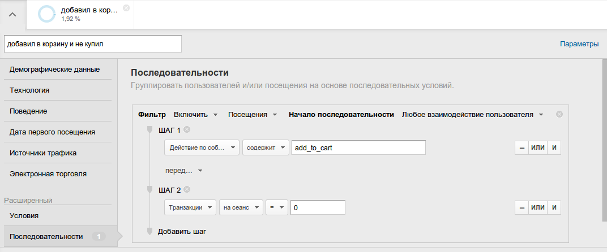
Task: Open the Транзакции metric dropdown
Action: (x=190, y=207)
